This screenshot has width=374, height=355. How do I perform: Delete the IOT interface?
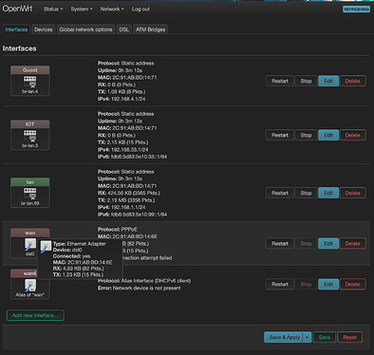click(353, 135)
